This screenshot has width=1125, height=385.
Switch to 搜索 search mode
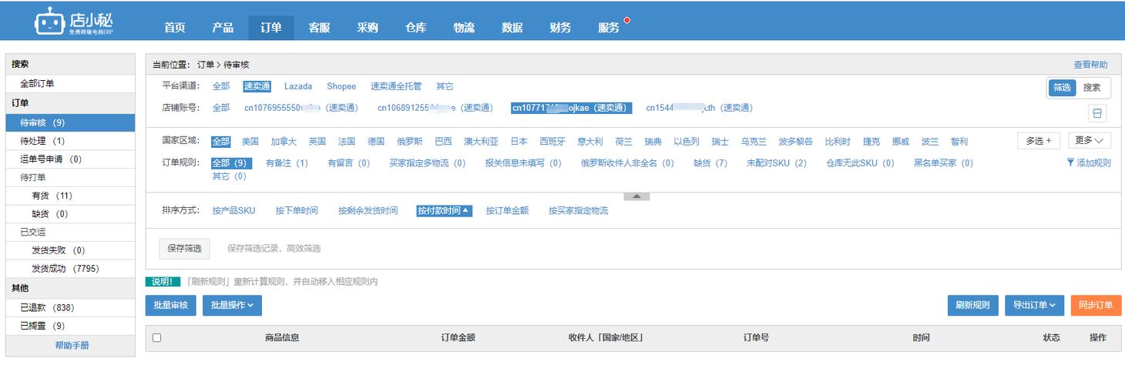point(1092,88)
